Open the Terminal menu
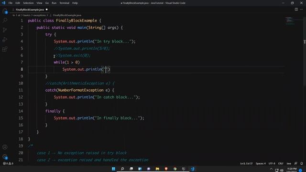The image size is (306, 172). click(x=65, y=3)
